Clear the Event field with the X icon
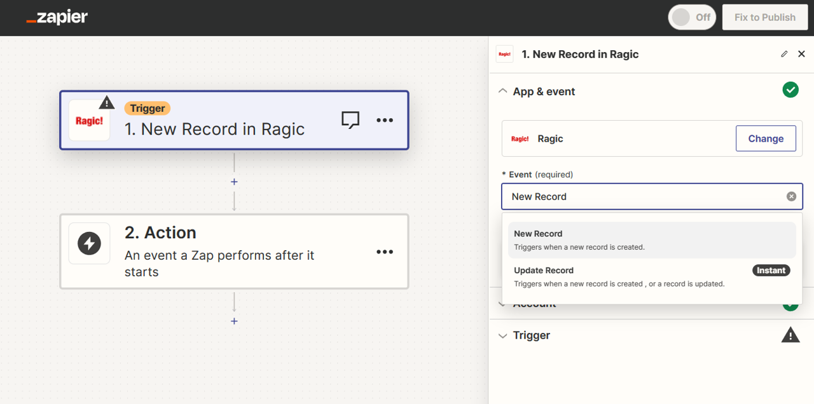Viewport: 814px width, 404px height. tap(791, 197)
